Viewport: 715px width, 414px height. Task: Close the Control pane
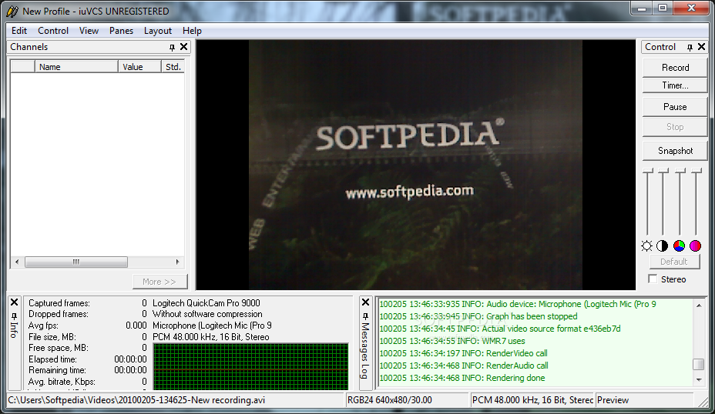pyautogui.click(x=702, y=46)
